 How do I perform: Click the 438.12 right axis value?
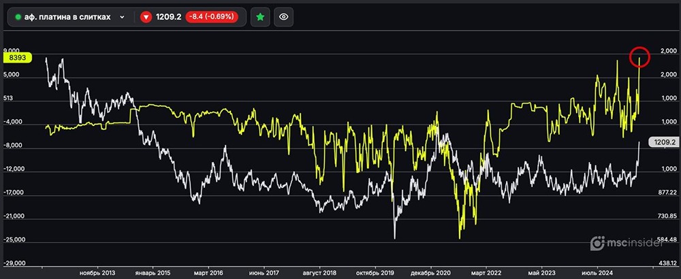tap(666, 263)
